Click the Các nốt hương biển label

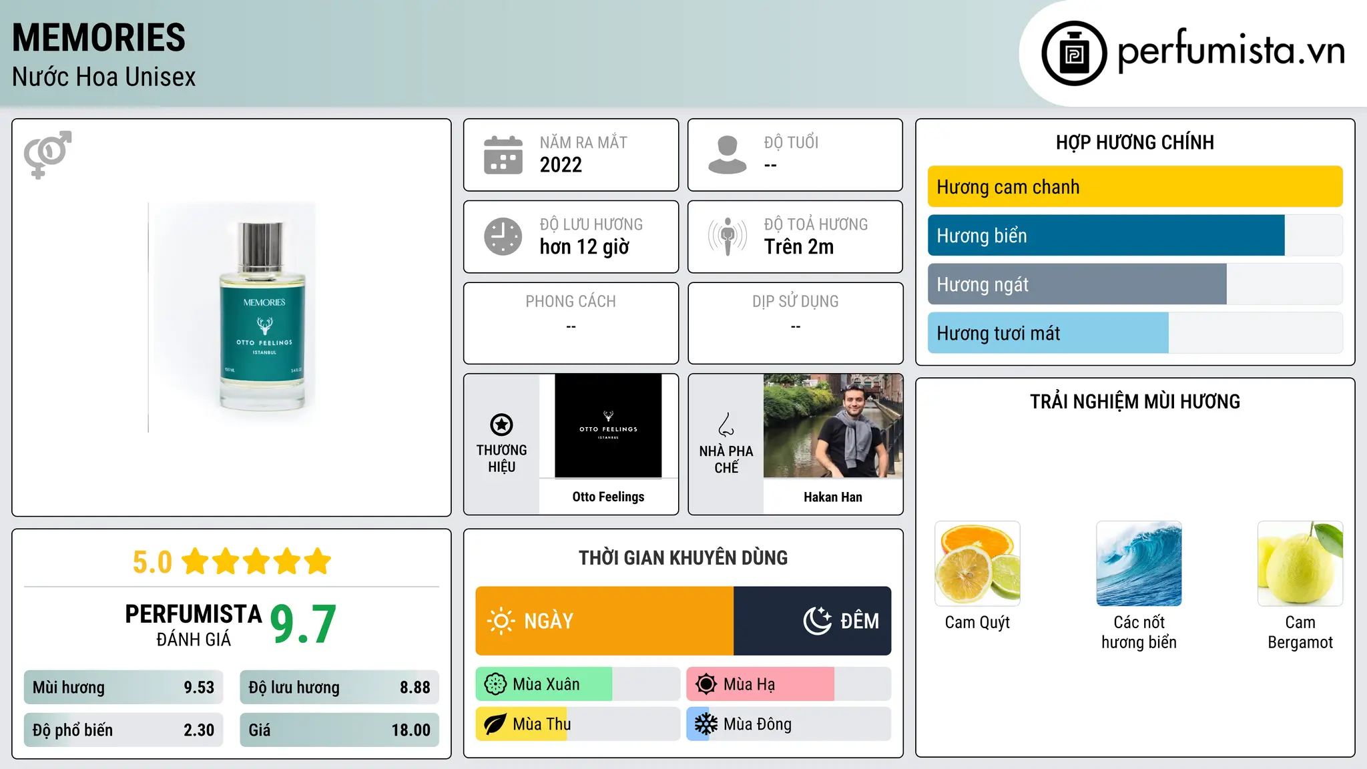(1139, 632)
